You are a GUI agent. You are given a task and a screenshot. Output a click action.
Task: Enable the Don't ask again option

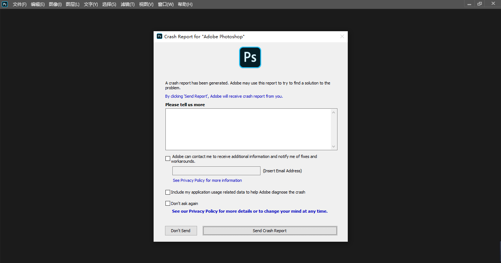[168, 203]
